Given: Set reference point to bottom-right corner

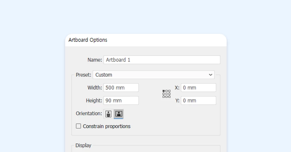Looking at the screenshot, I should click(x=169, y=96).
